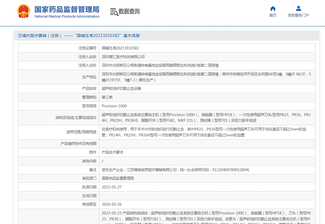This screenshot has height=224, width=325.
Task: Click the 适用范围/预期用途 label
Action: point(81,132)
